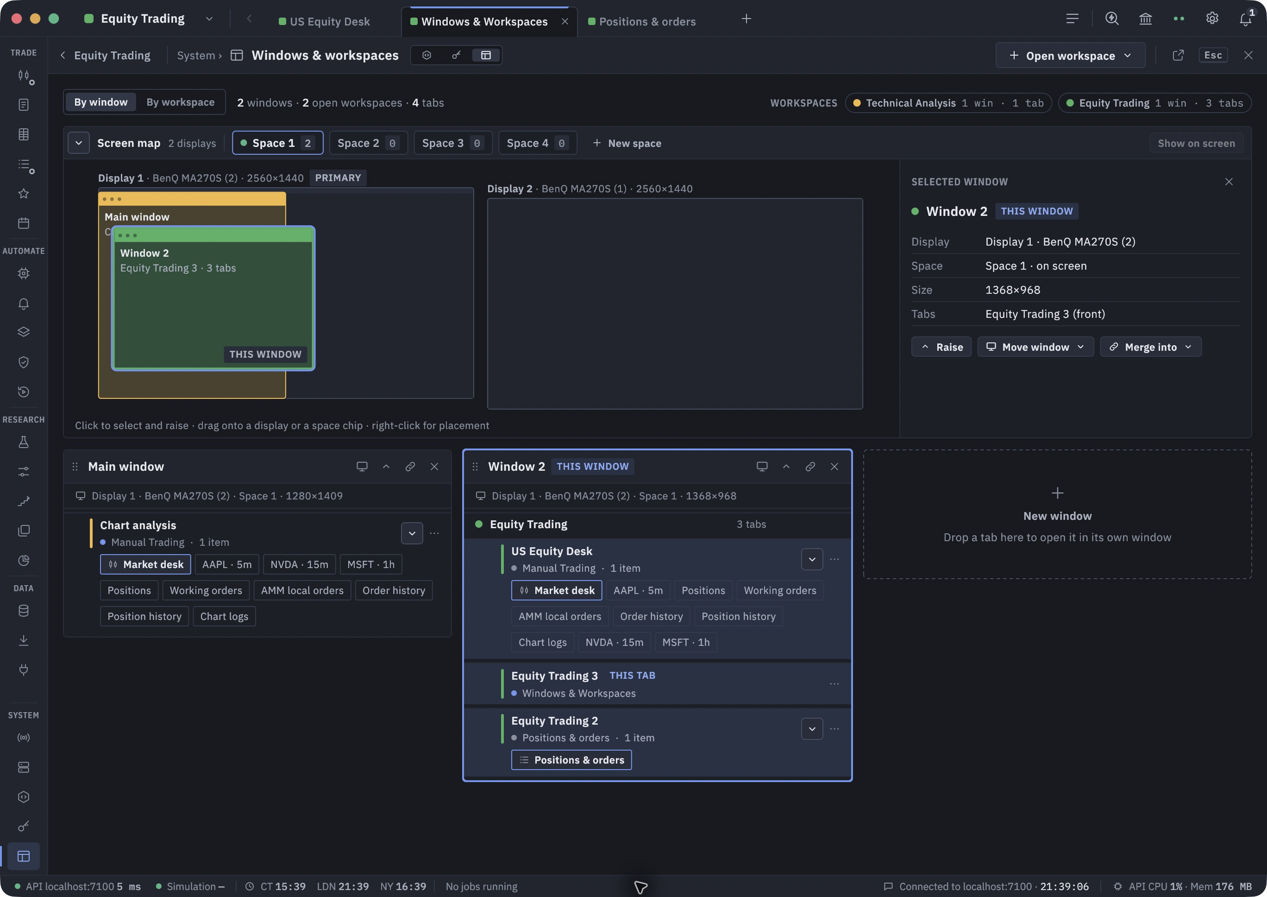This screenshot has width=1267, height=897.
Task: Open the pie chart icon in sidebar
Action: [24, 560]
